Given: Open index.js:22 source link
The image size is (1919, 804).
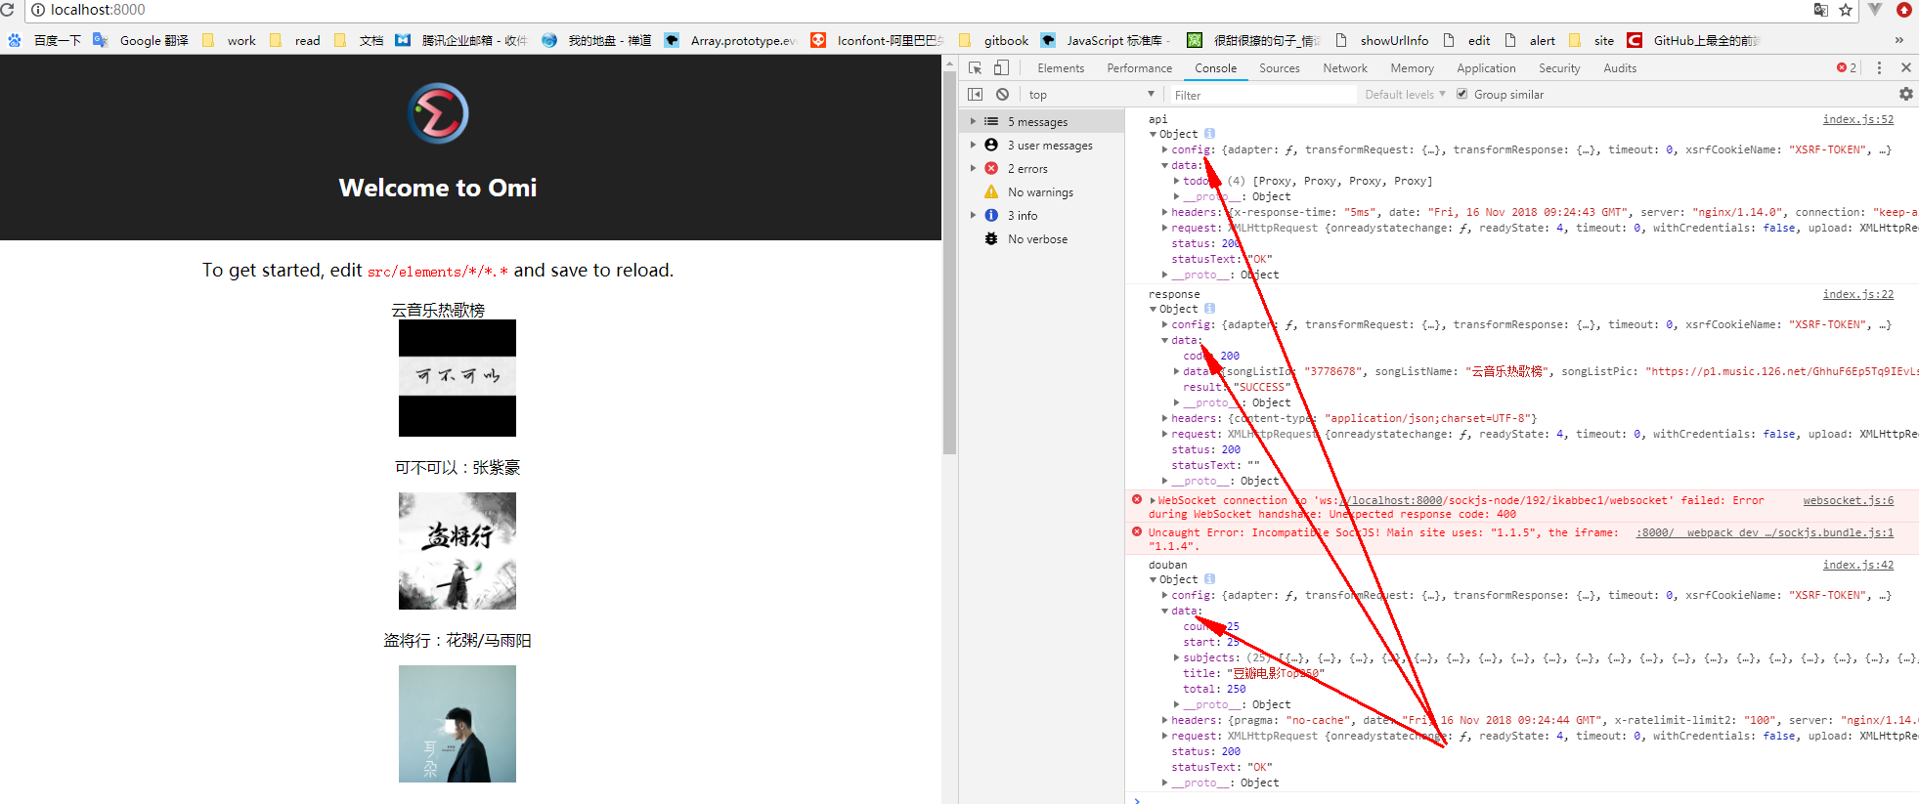Looking at the screenshot, I should pyautogui.click(x=1857, y=294).
